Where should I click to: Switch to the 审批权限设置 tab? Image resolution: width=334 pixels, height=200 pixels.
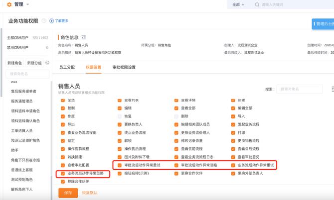click(x=124, y=67)
